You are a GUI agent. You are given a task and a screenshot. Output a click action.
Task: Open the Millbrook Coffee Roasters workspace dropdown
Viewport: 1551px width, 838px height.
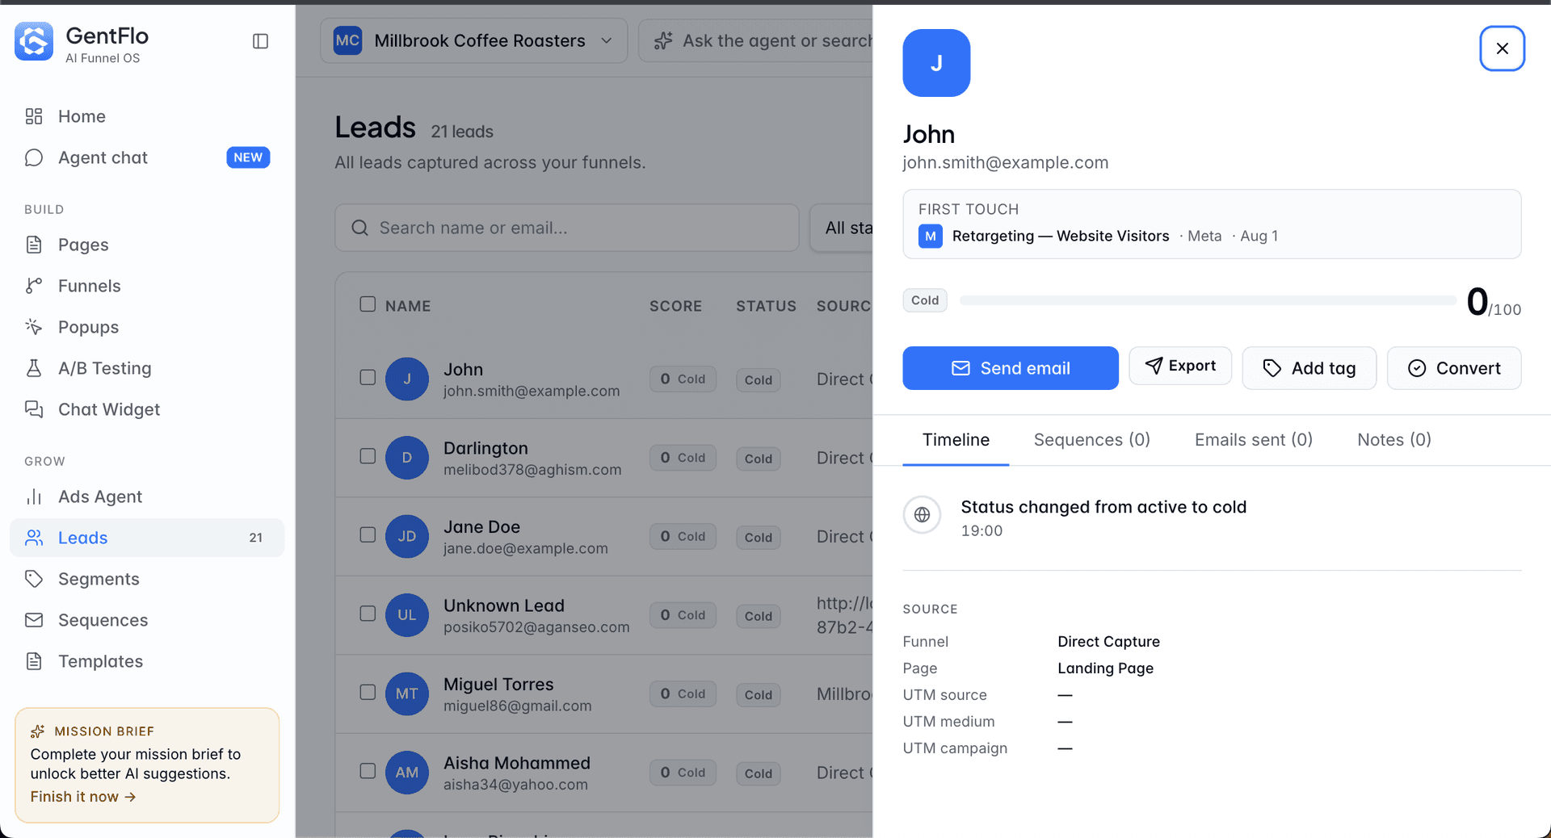(x=473, y=40)
